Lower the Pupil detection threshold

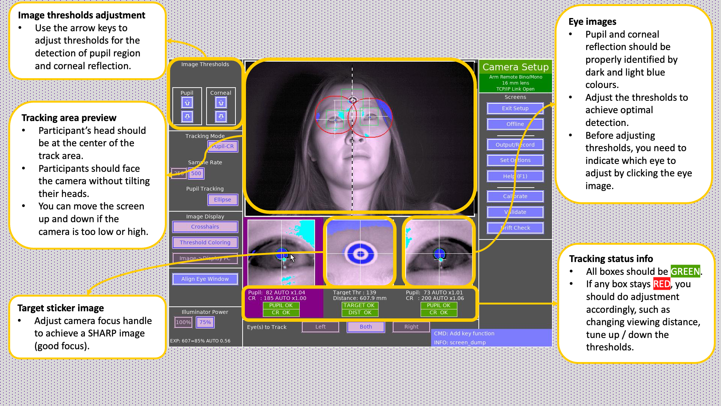187,117
